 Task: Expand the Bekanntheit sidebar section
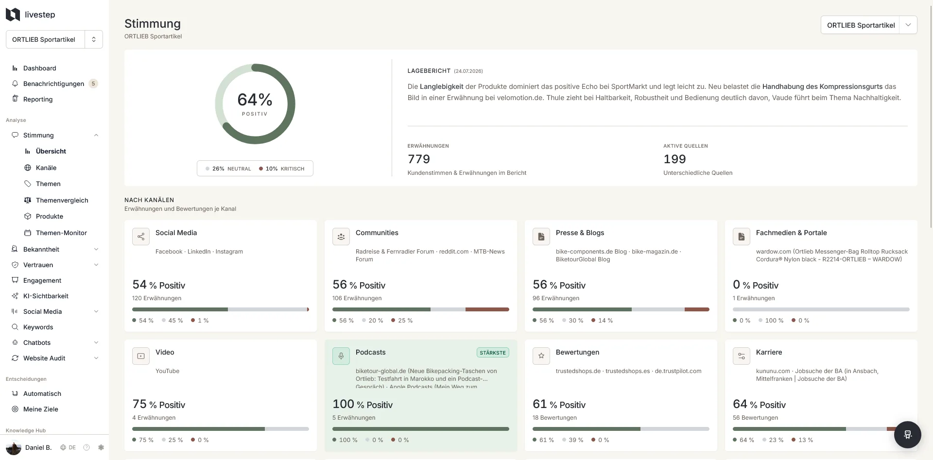tap(96, 249)
